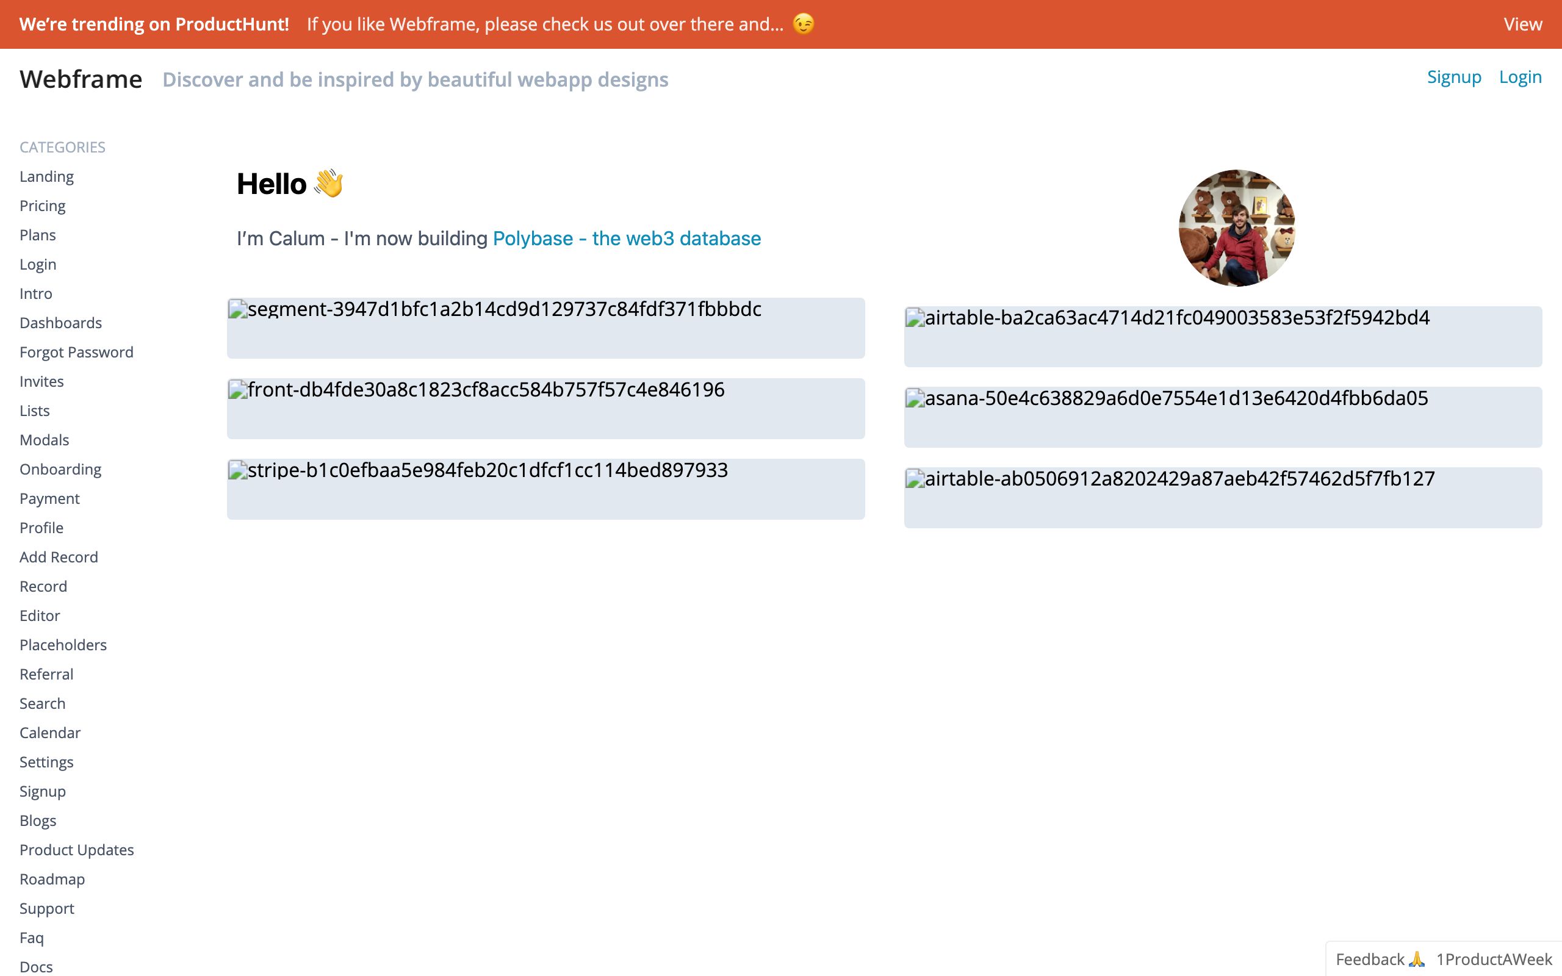The width and height of the screenshot is (1562, 976).
Task: Click the Webframe logo title
Action: (x=81, y=79)
